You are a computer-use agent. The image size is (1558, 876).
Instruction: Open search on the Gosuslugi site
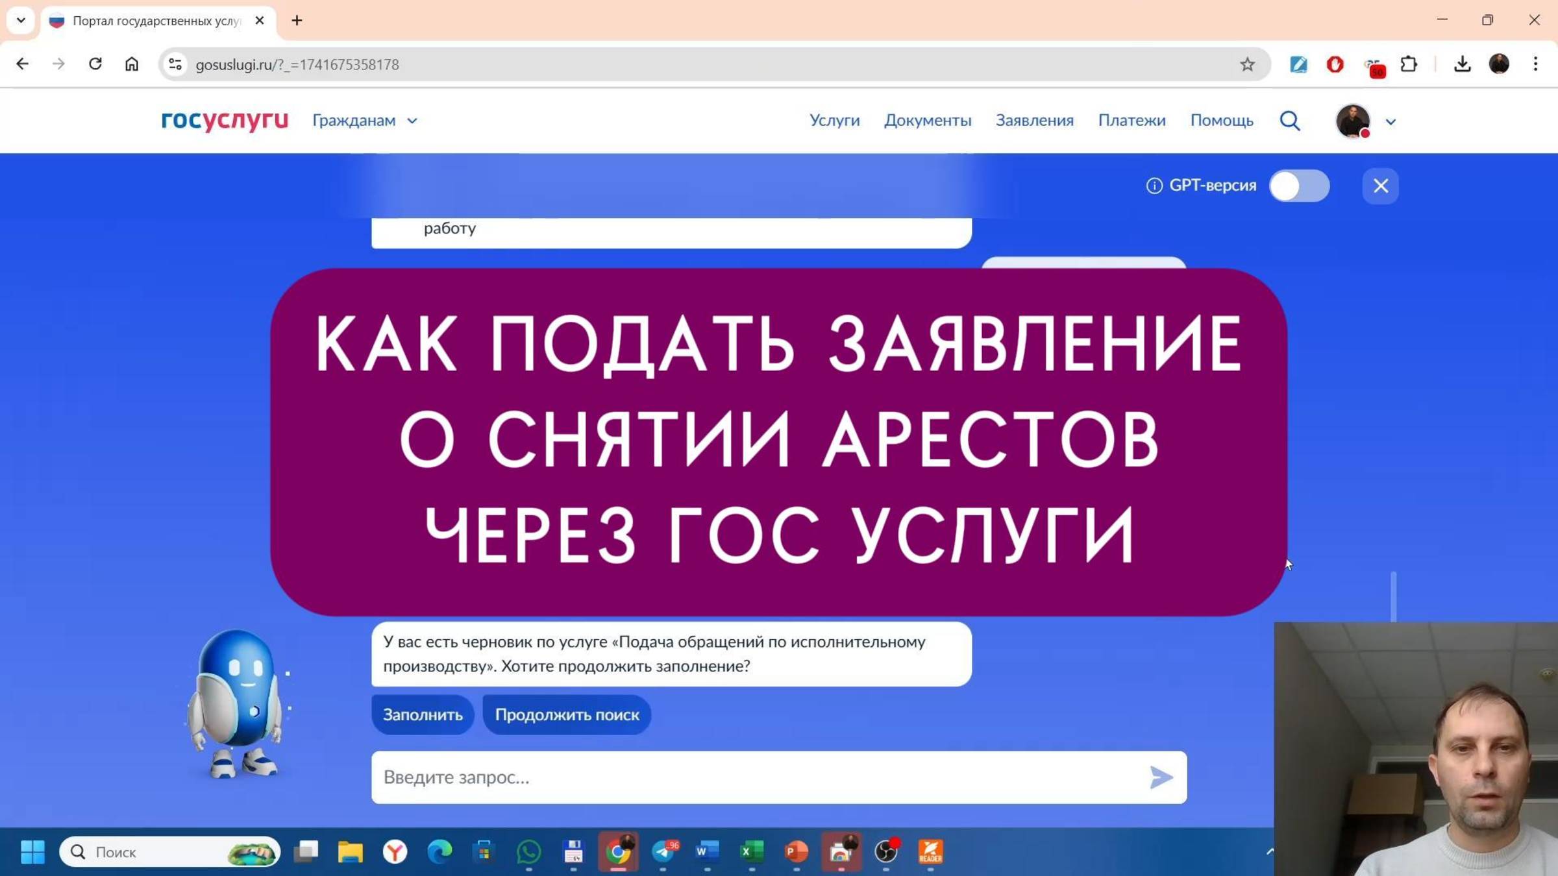[1289, 121]
